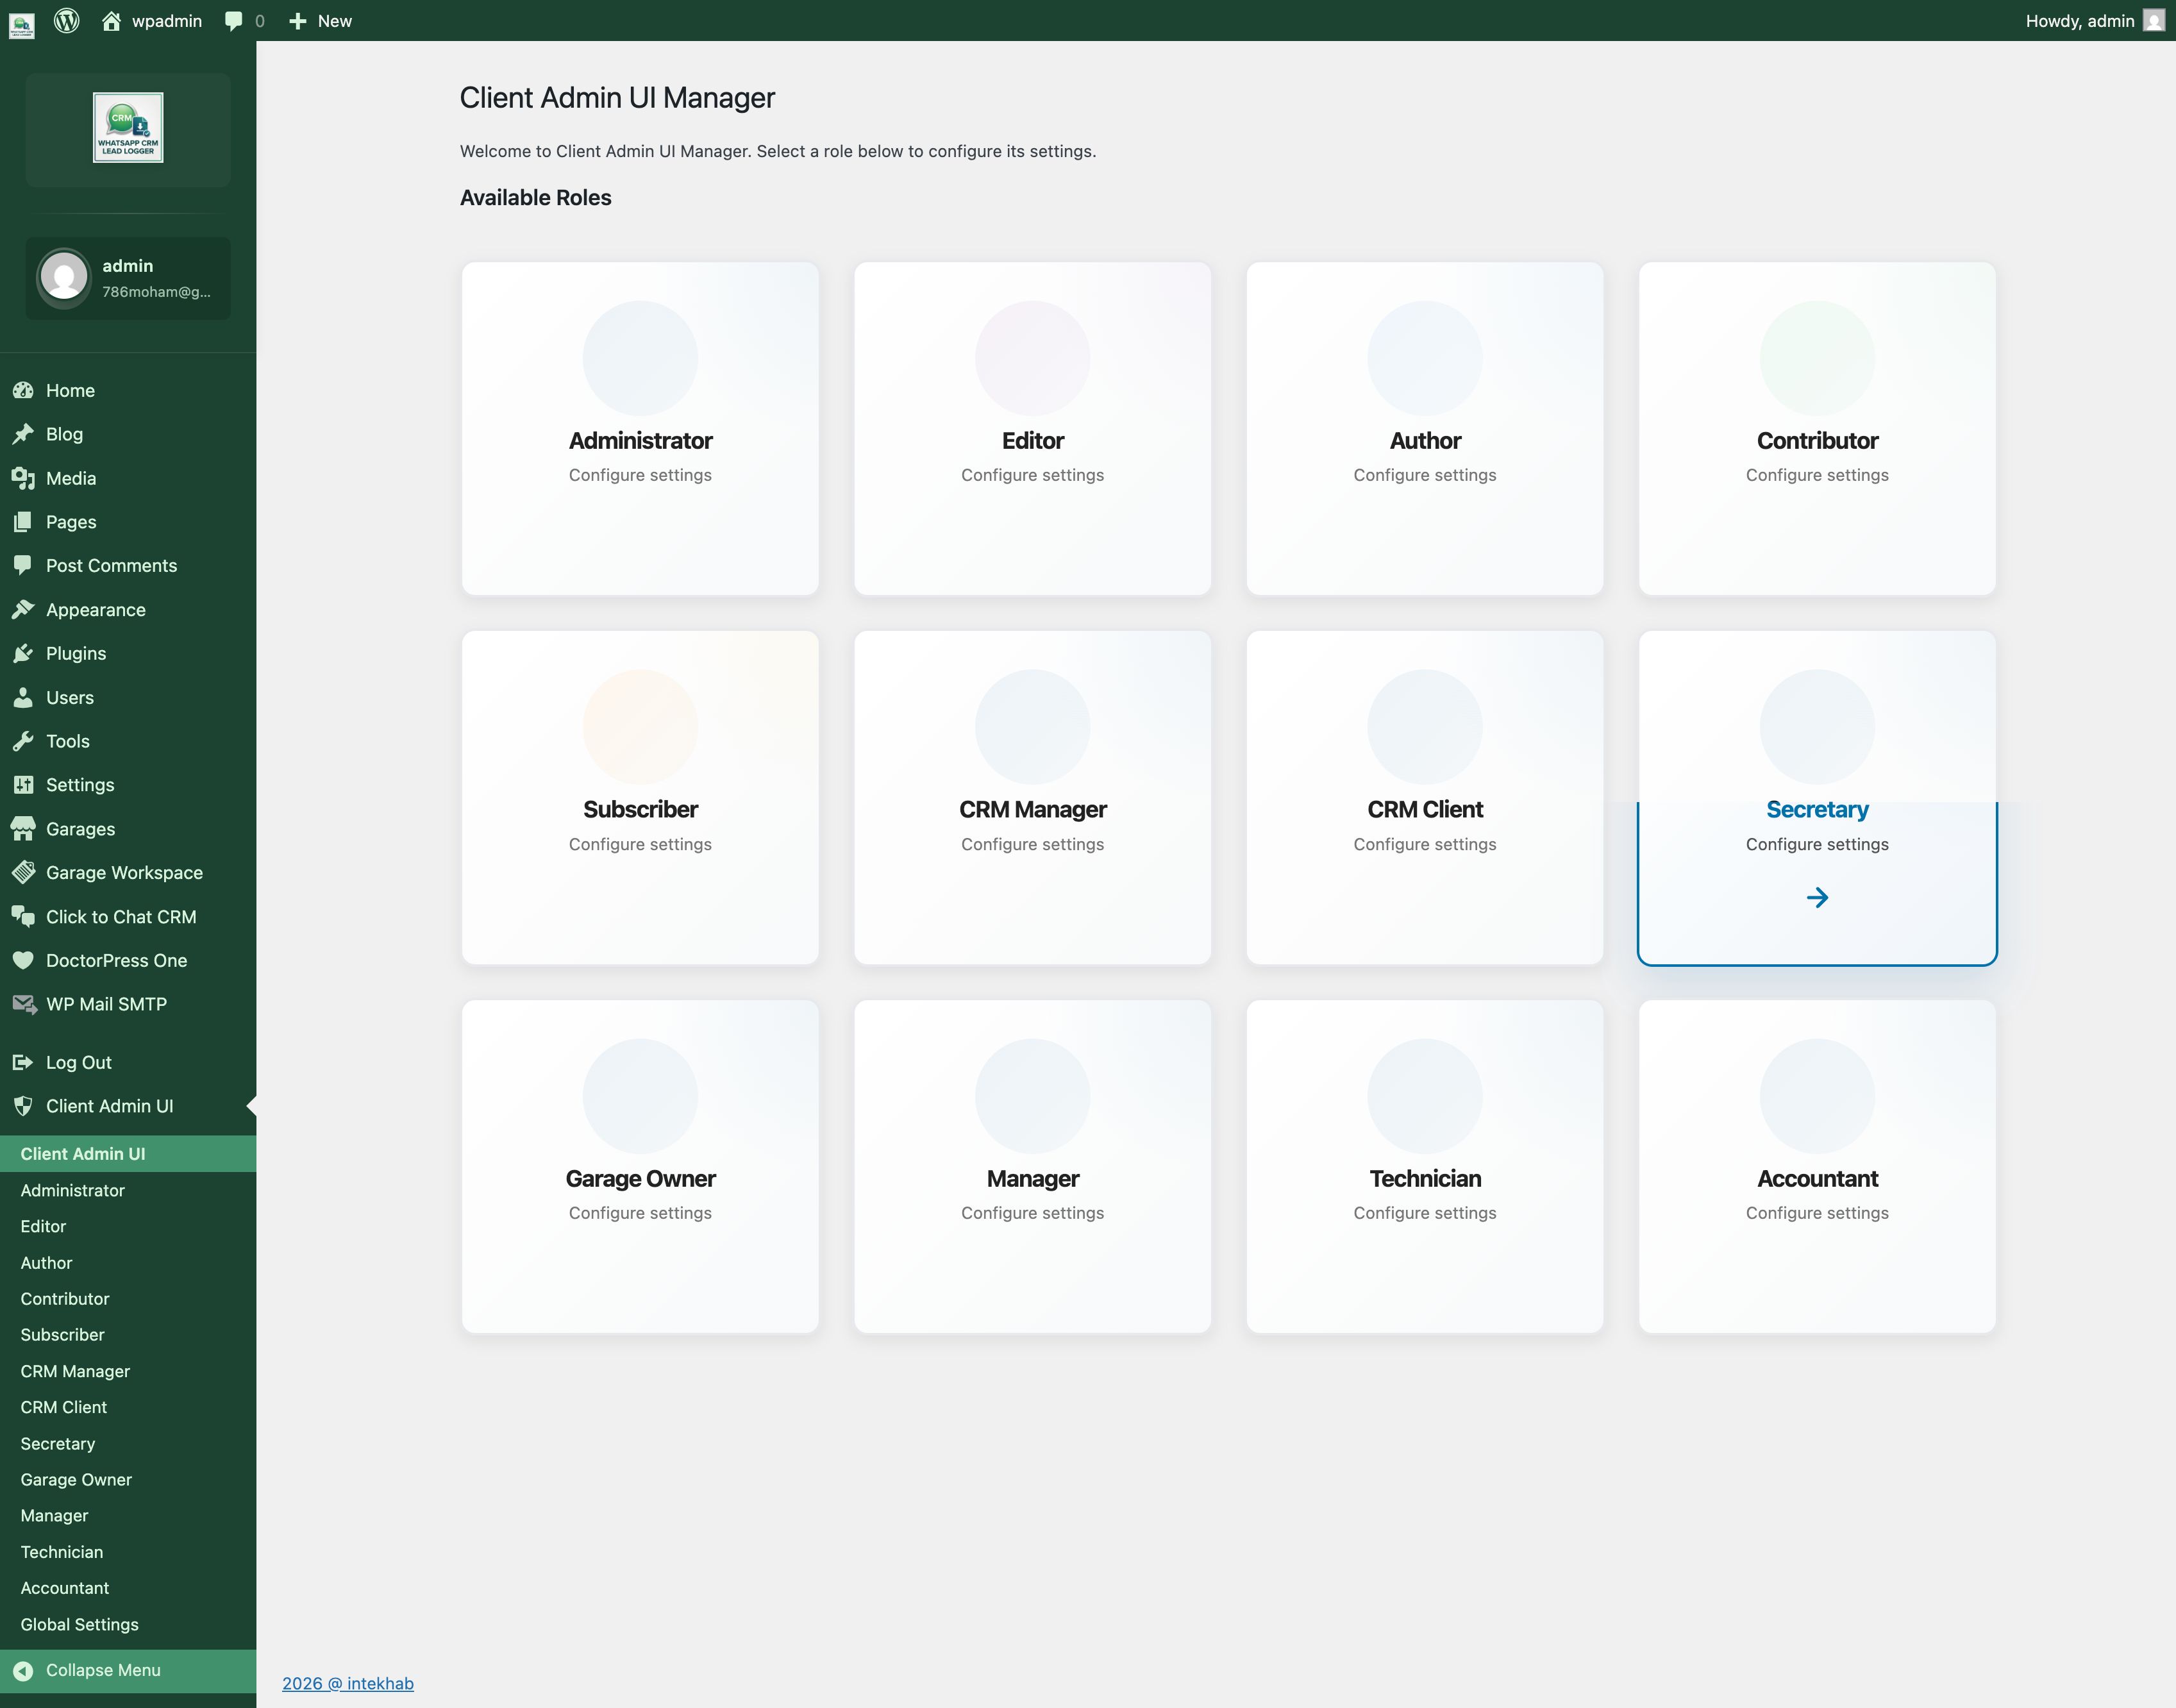
Task: Open the CRM Manager submenu entry
Action: (75, 1371)
